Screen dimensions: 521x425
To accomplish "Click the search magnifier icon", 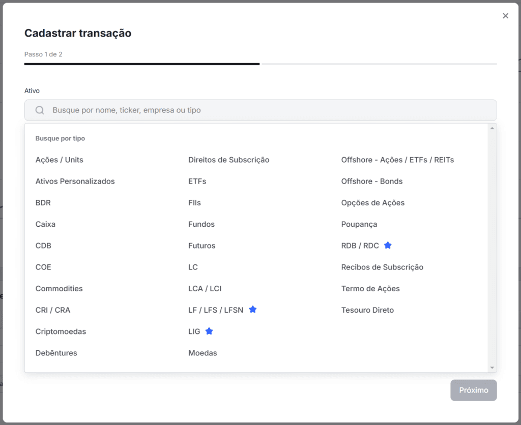I will tap(40, 110).
